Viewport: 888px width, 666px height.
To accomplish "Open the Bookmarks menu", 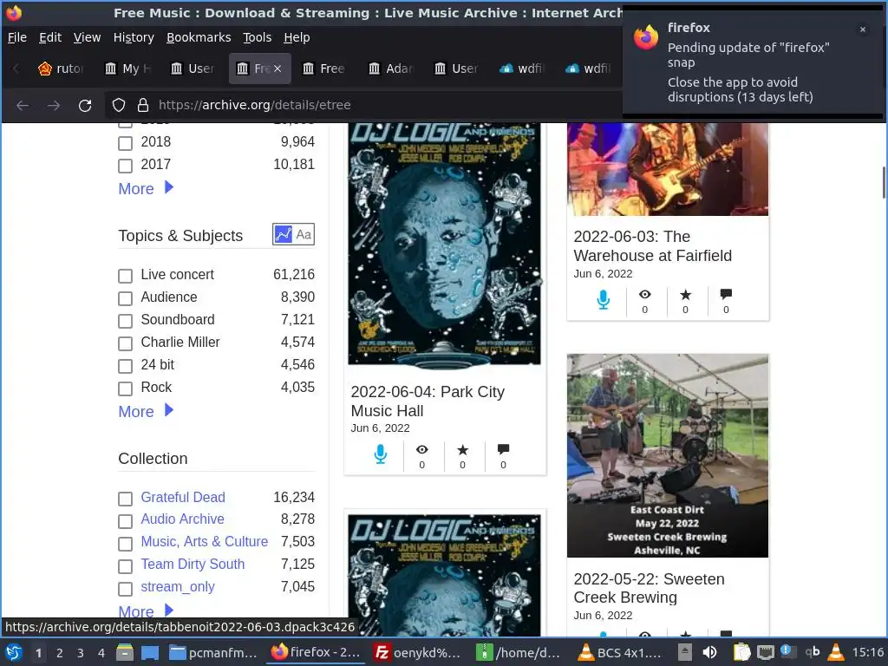I will (x=199, y=37).
